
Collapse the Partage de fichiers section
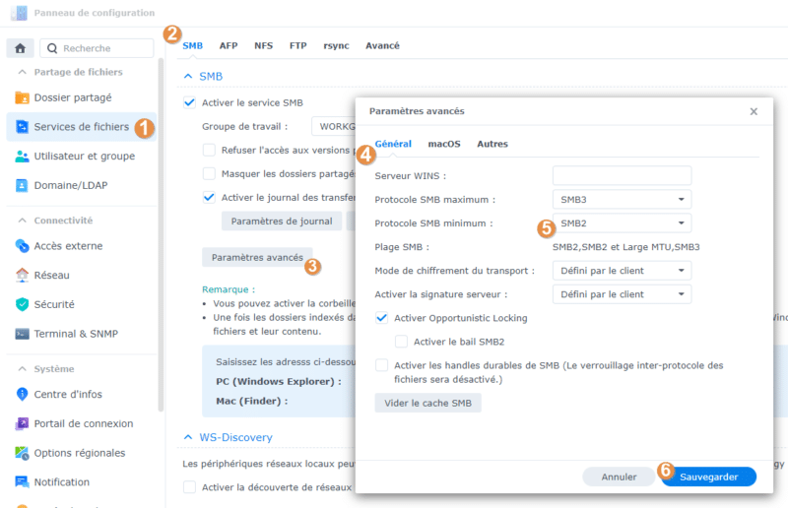(x=22, y=72)
